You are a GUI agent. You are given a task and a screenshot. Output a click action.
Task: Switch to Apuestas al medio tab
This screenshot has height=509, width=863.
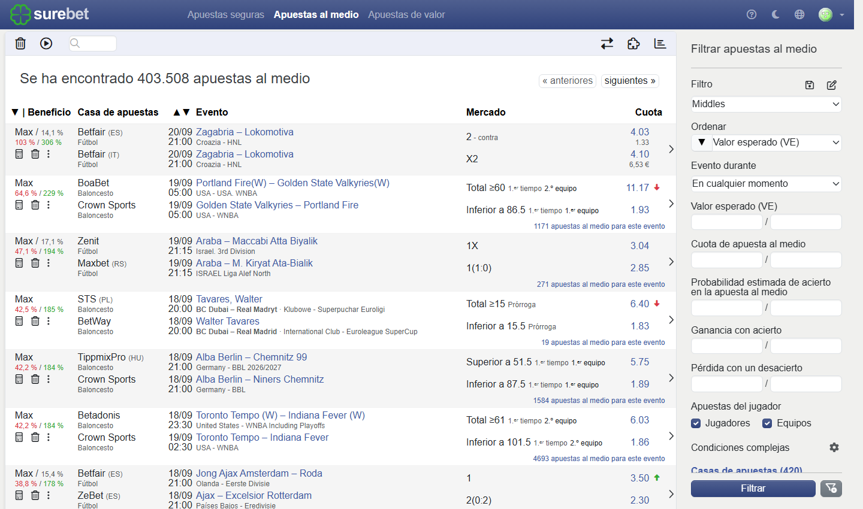pyautogui.click(x=316, y=14)
